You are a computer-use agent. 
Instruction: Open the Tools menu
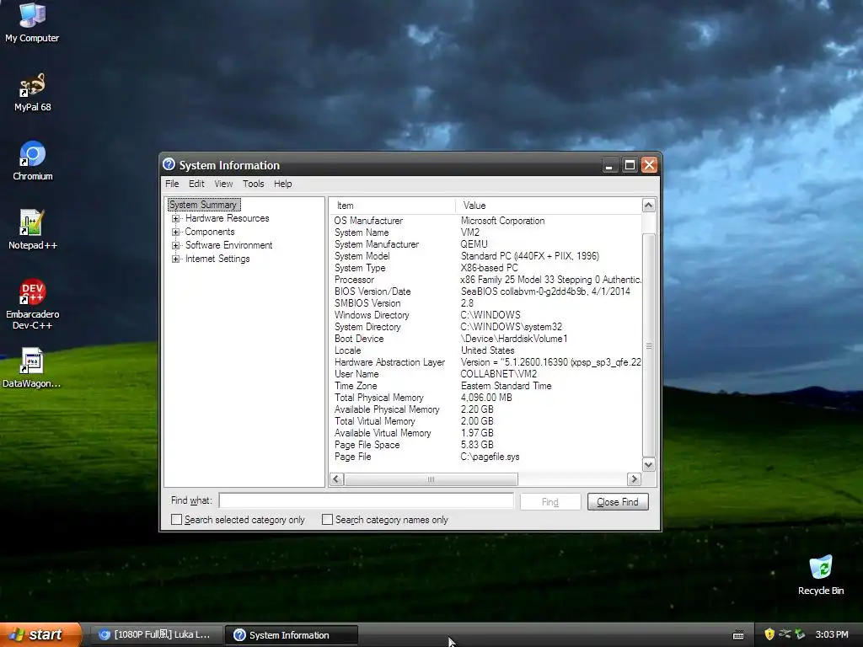click(x=253, y=184)
